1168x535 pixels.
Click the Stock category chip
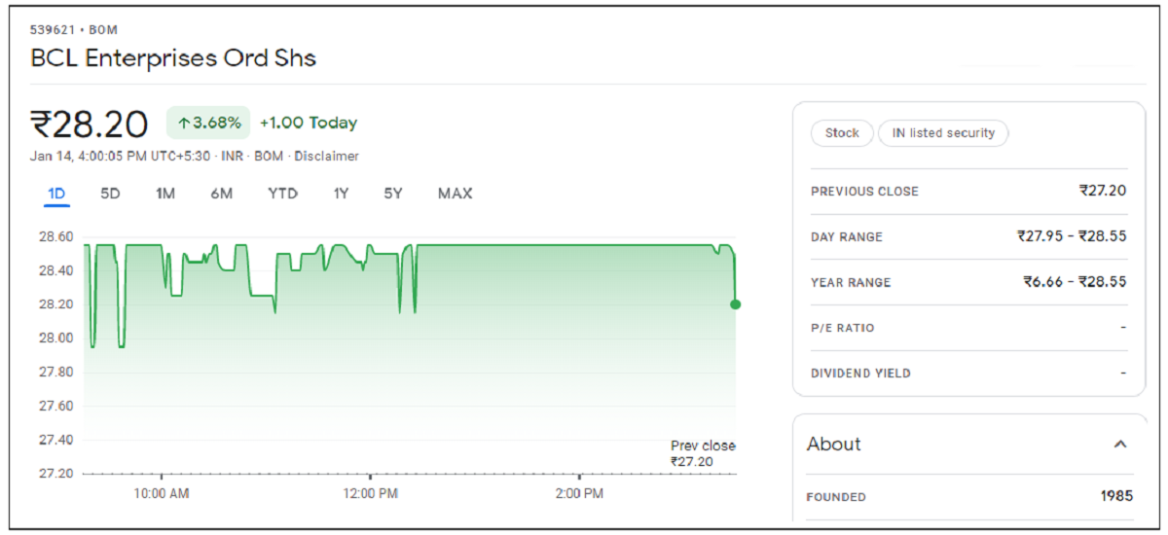click(842, 133)
